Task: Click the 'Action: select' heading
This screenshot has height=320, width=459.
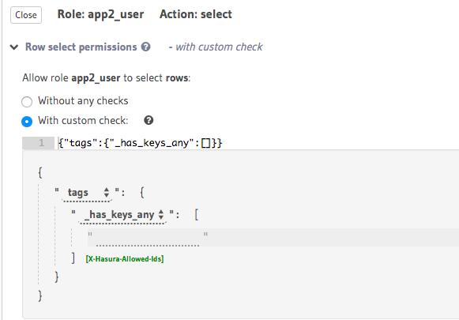Action: pos(196,14)
